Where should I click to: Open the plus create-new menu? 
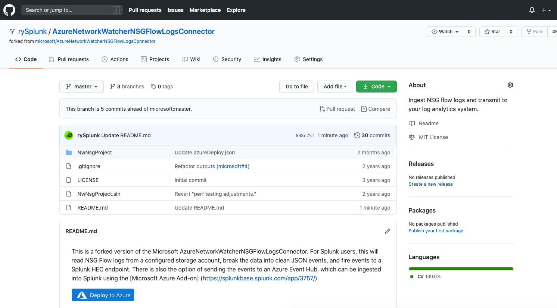coord(546,10)
